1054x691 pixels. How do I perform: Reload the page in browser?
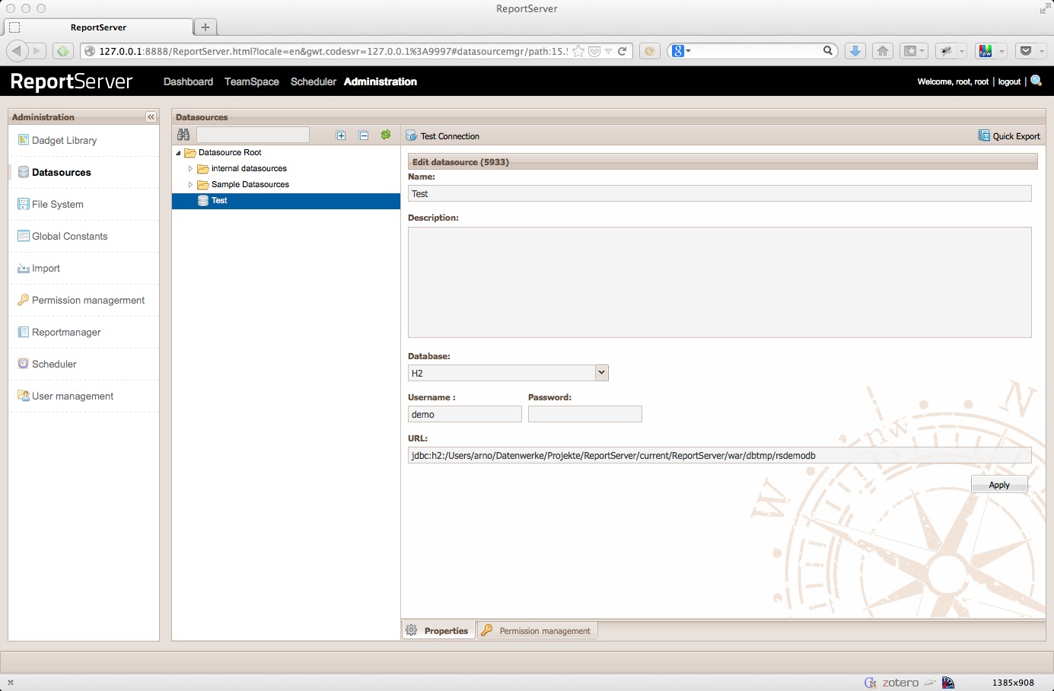pos(623,51)
